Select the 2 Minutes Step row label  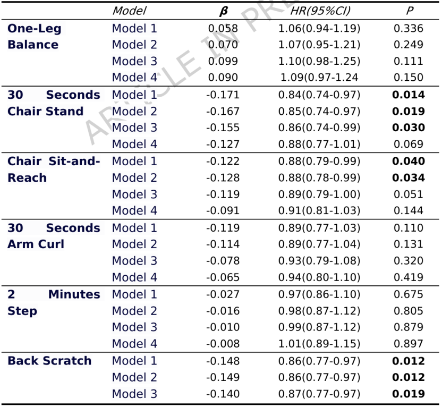click(53, 302)
